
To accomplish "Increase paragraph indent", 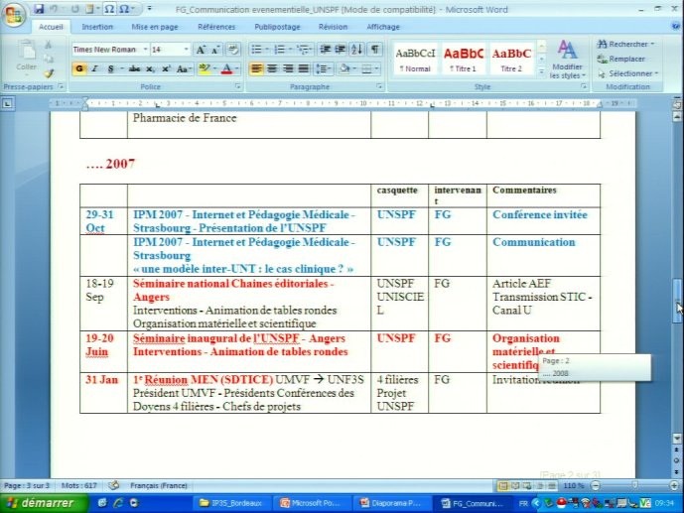I will tap(341, 50).
